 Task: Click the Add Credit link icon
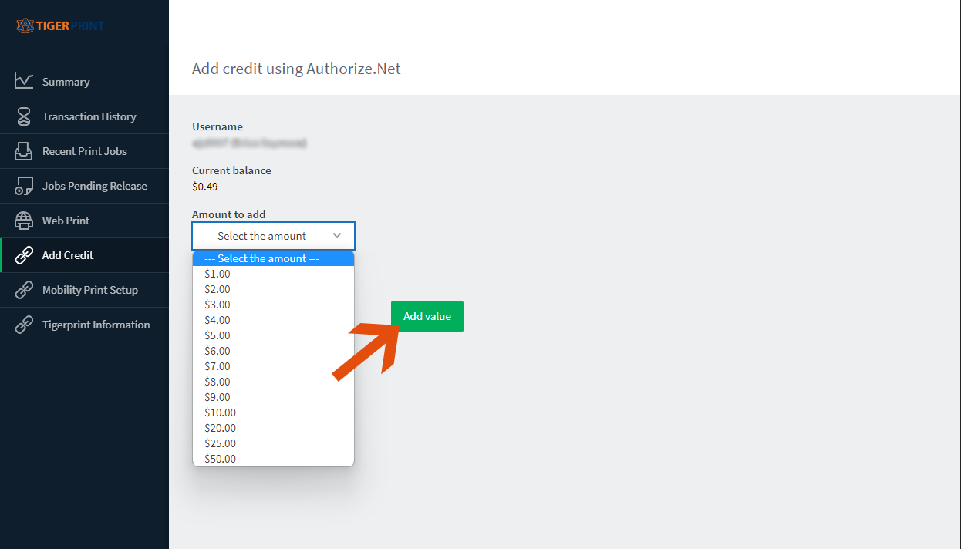[24, 255]
